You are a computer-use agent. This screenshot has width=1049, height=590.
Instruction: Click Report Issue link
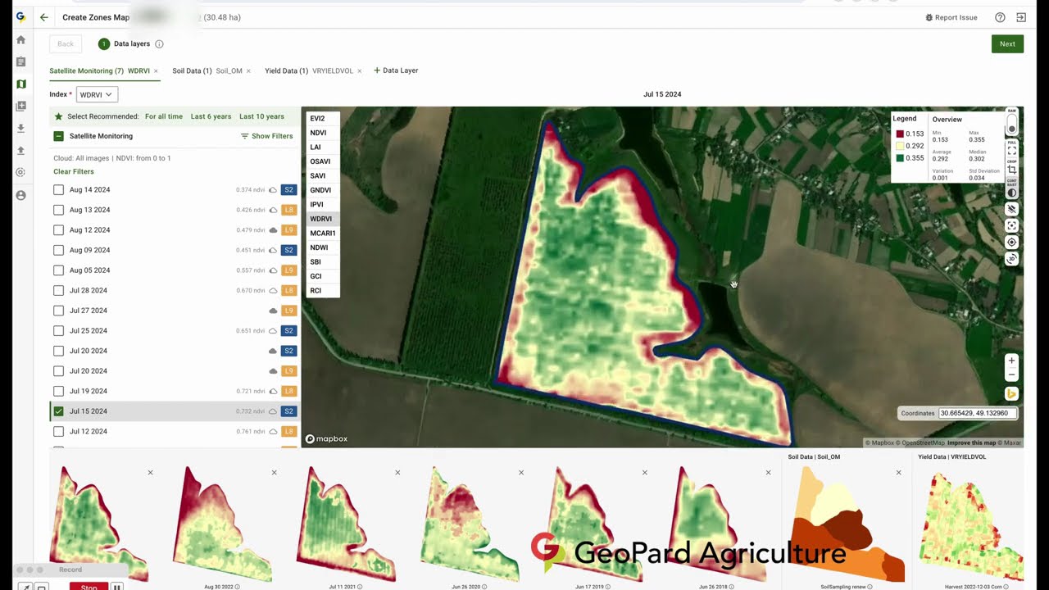[x=951, y=17]
